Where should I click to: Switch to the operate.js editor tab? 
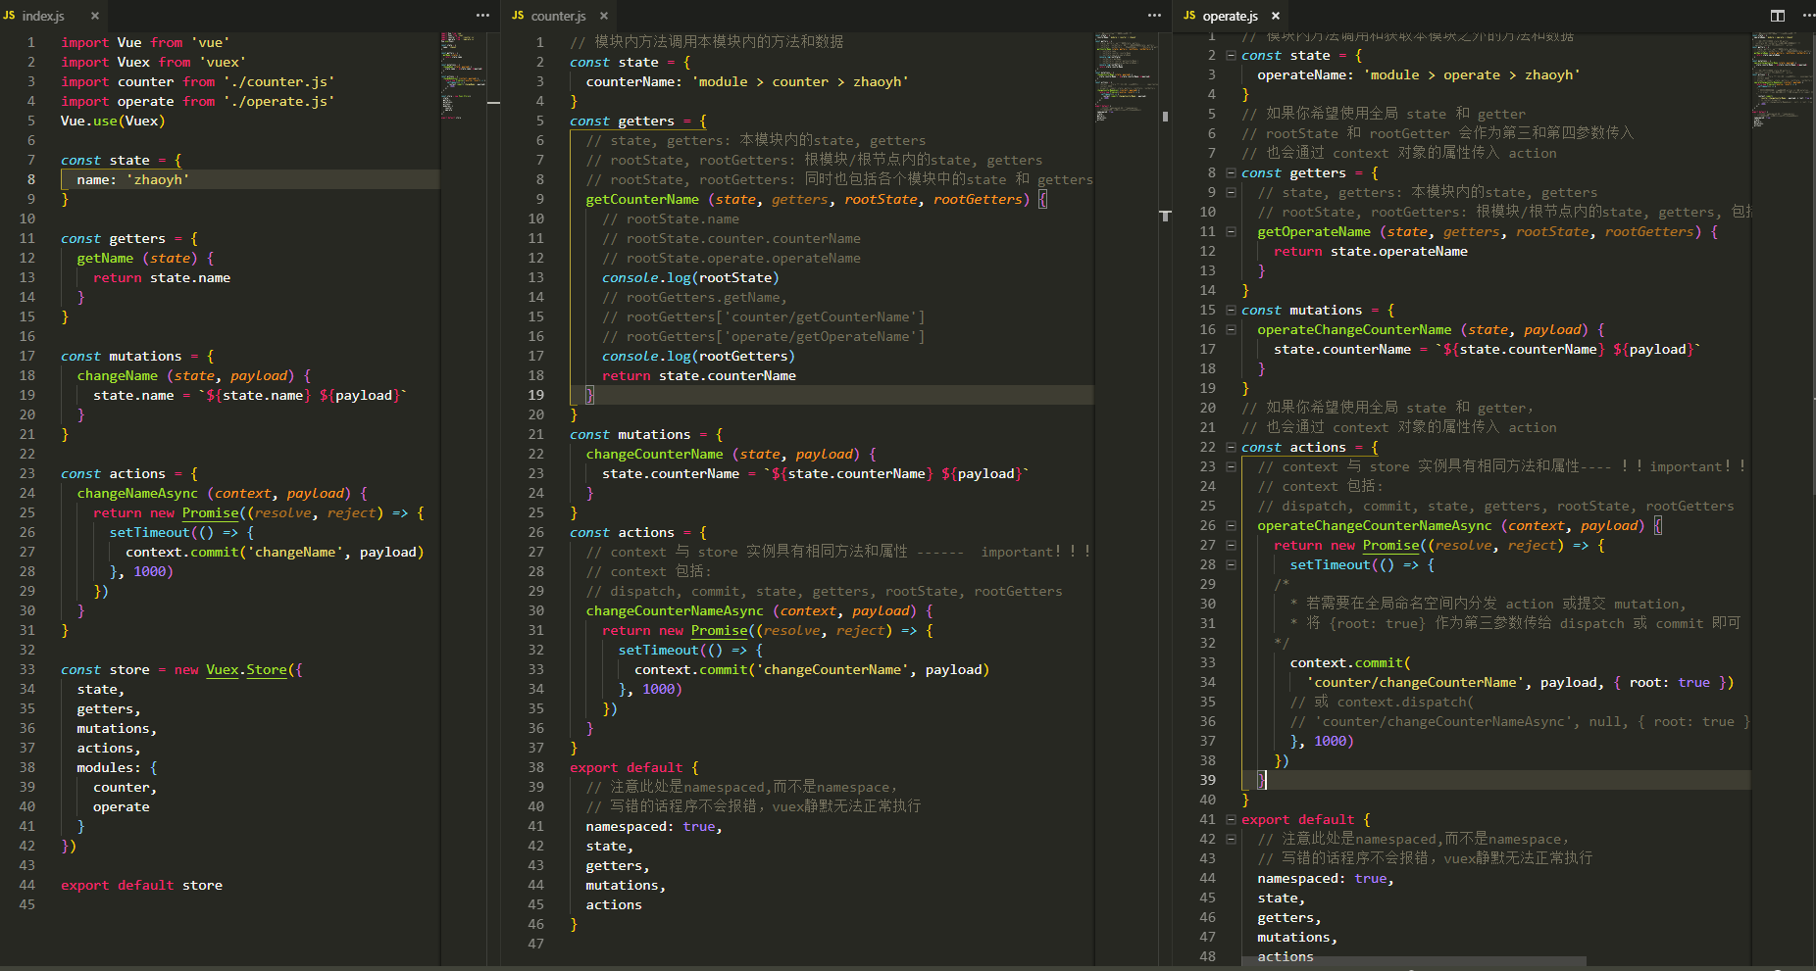click(x=1232, y=16)
